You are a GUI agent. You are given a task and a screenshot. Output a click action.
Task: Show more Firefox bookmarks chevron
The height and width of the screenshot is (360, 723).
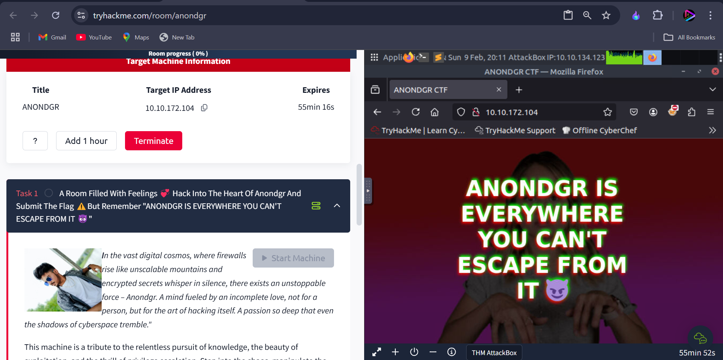712,130
